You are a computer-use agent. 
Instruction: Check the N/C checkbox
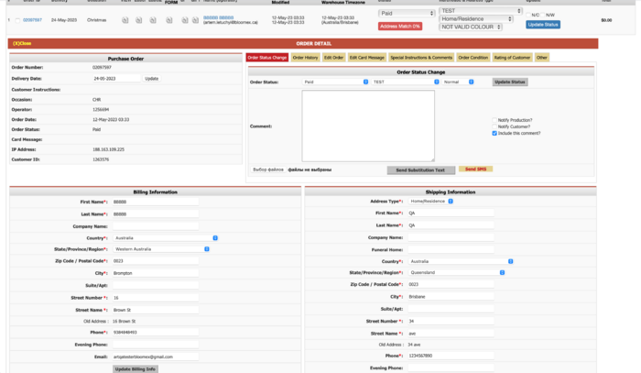pos(528,15)
